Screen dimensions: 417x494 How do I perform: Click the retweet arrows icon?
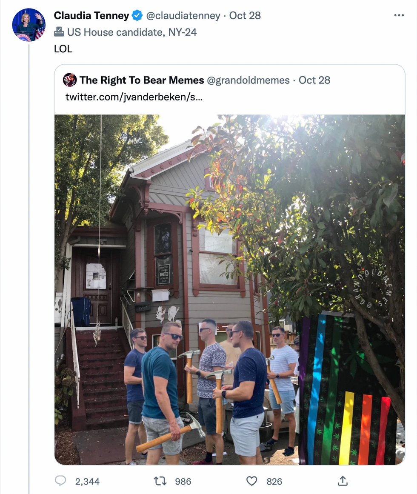(x=160, y=481)
